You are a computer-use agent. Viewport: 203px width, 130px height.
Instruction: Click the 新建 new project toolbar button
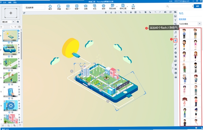59,7
